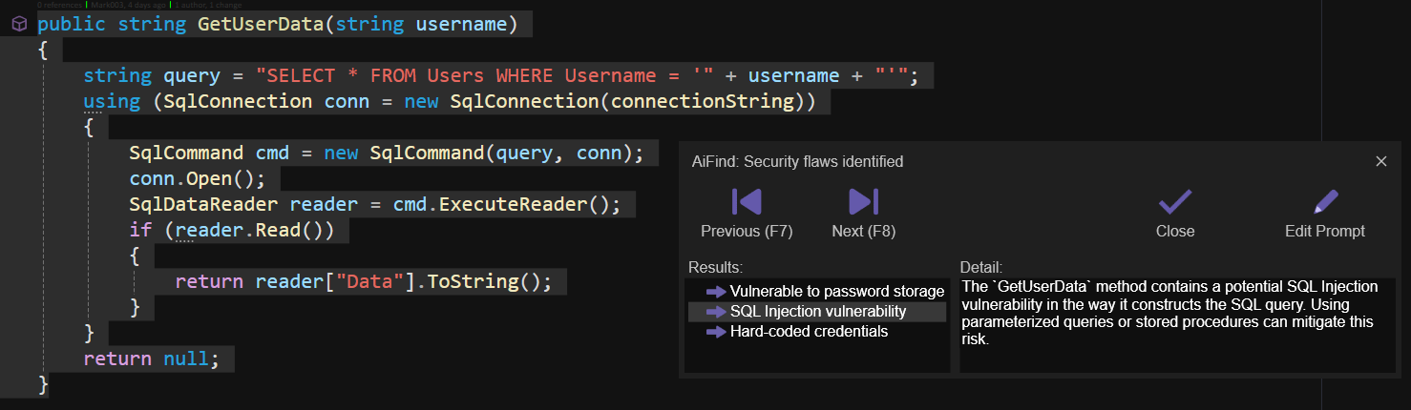Image resolution: width=1411 pixels, height=410 pixels.
Task: Open the '0 references' CodeLens link
Action: click(x=59, y=5)
